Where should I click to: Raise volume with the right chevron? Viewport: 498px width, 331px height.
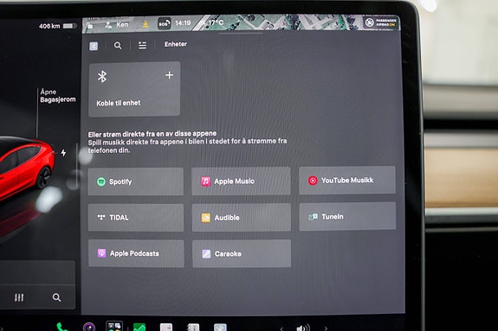(x=326, y=328)
